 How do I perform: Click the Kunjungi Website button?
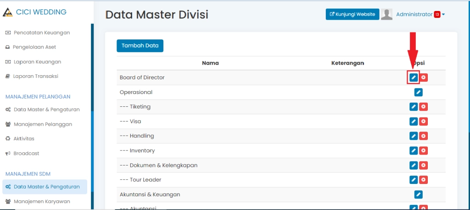(x=352, y=15)
